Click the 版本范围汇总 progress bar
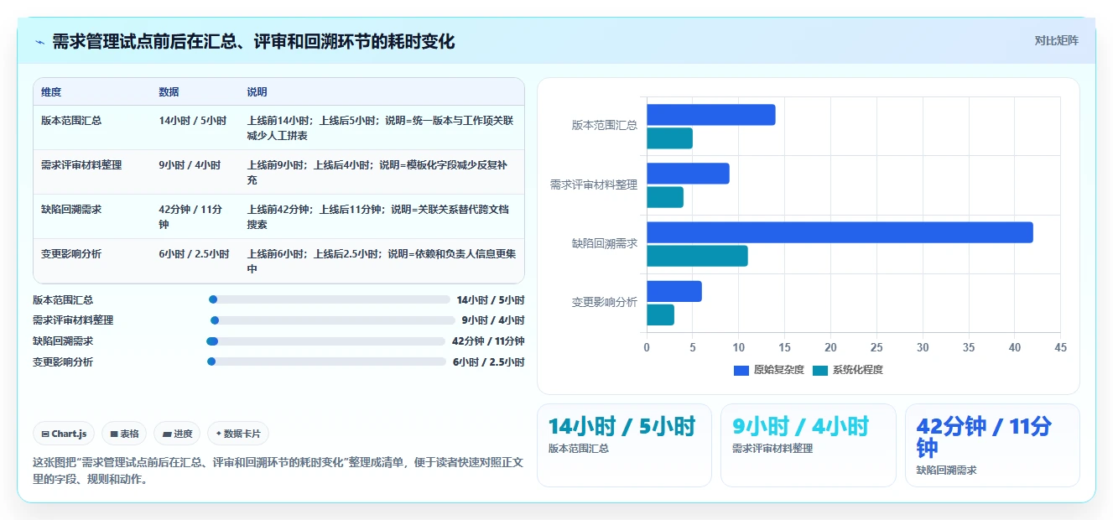The width and height of the screenshot is (1113, 520). tap(329, 299)
